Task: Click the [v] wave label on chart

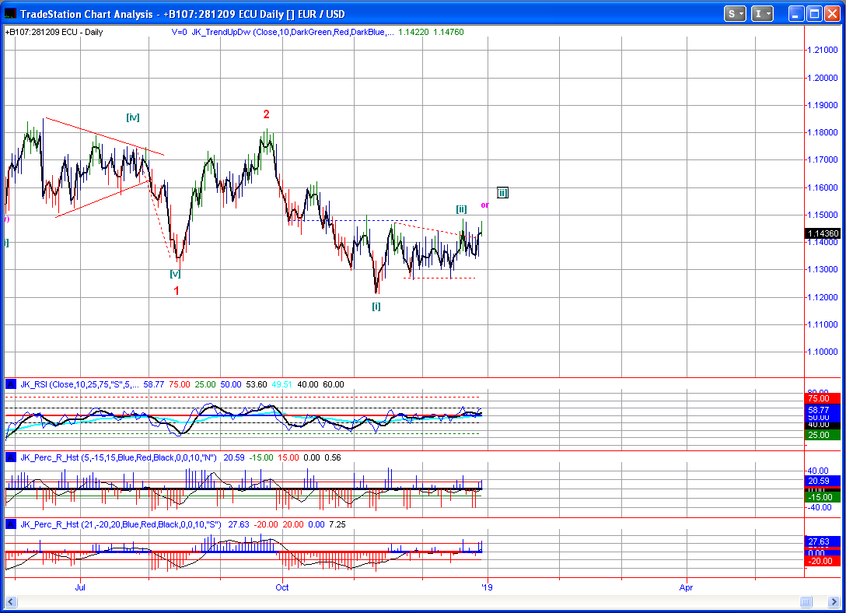Action: (175, 274)
